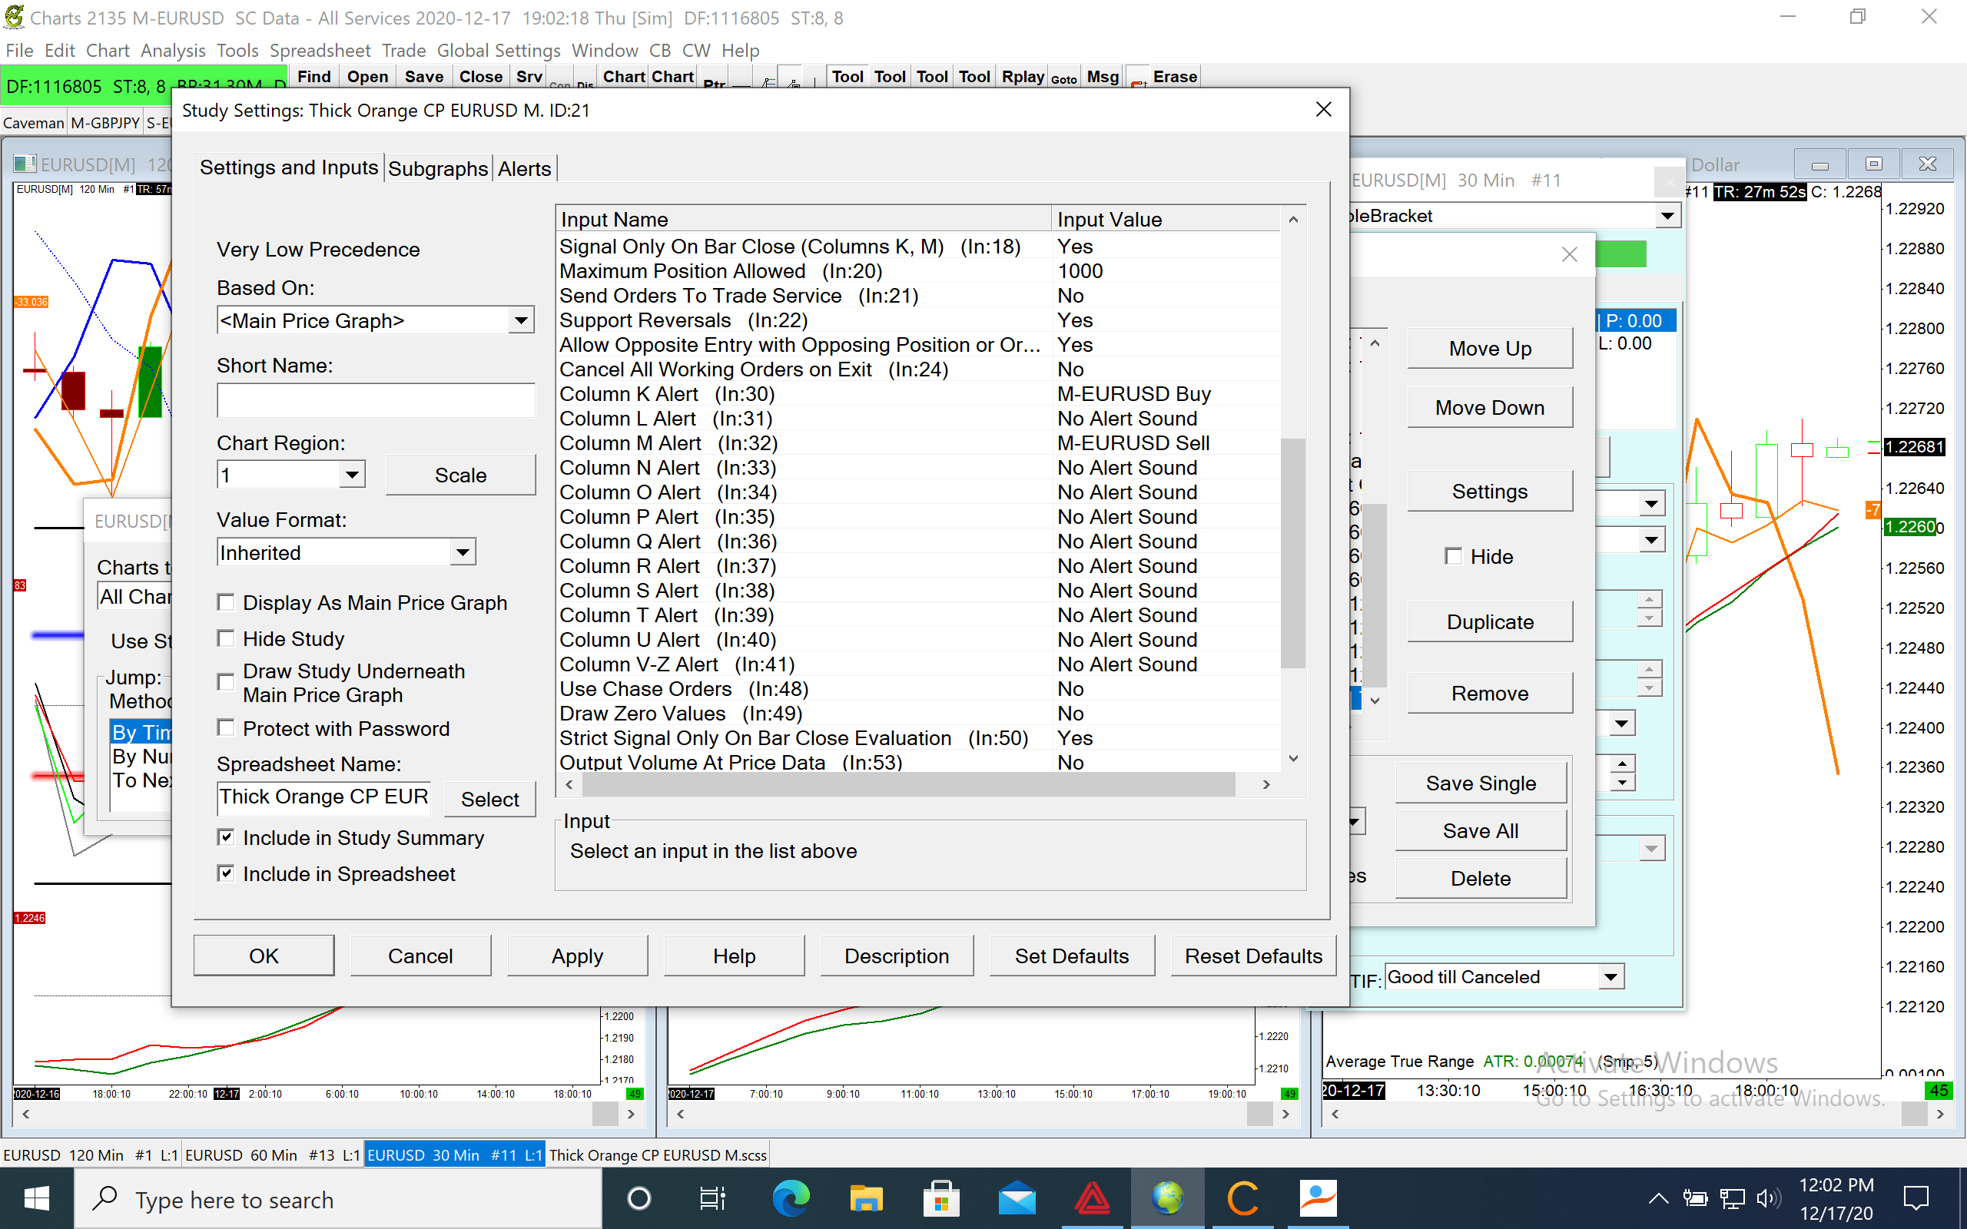Click the Msg toolbar button
Viewport: 1967px width, 1229px height.
point(1102,76)
